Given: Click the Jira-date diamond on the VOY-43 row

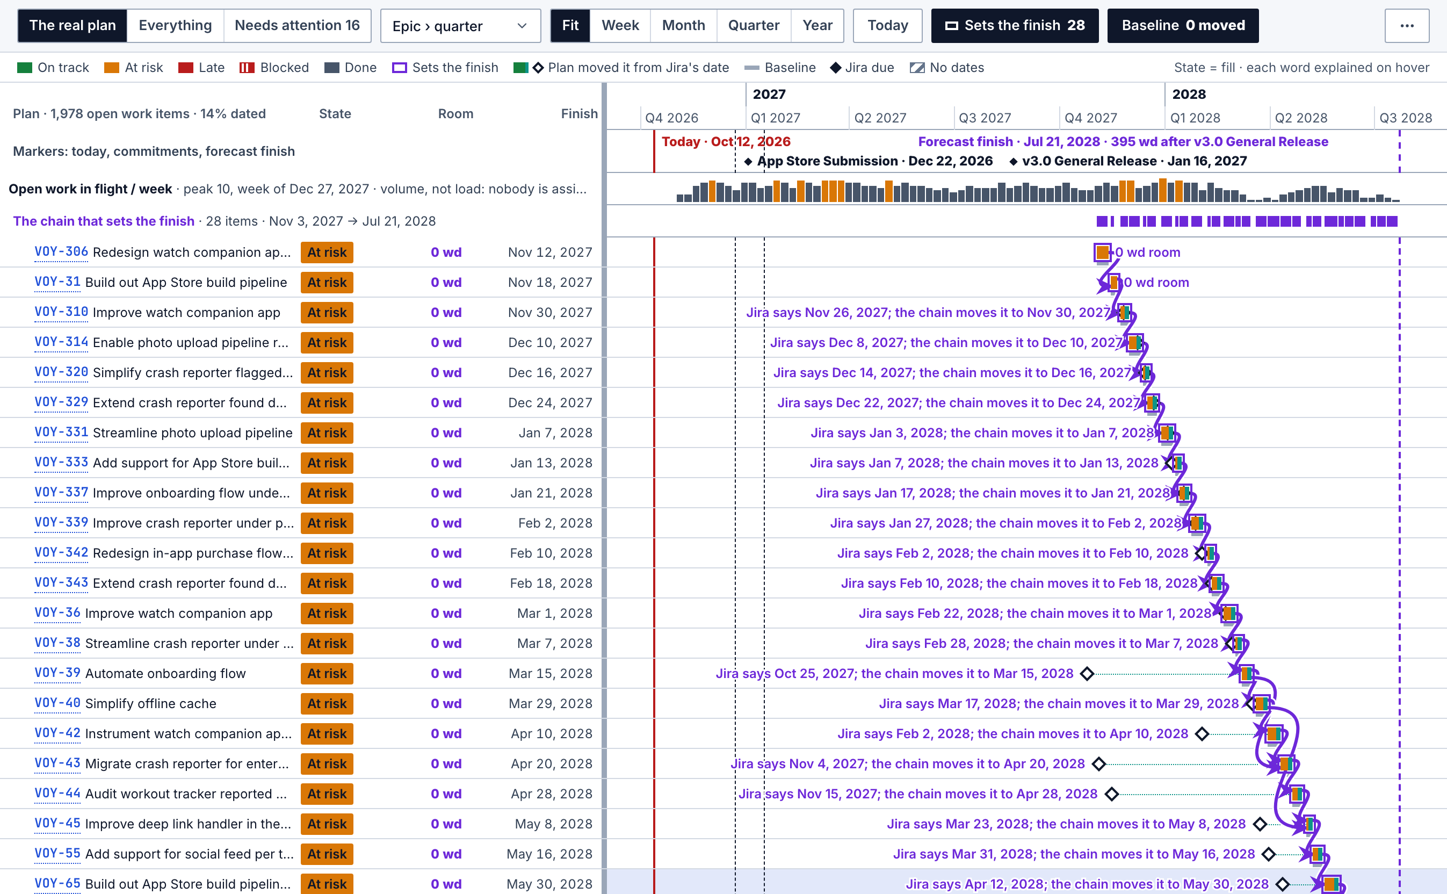Looking at the screenshot, I should [1098, 764].
